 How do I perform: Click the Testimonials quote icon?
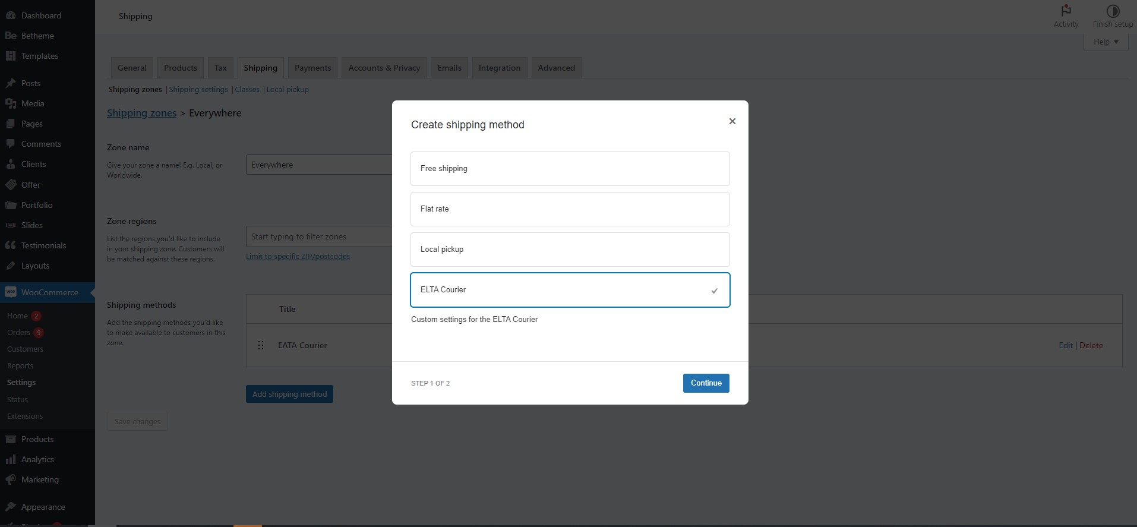(x=11, y=245)
